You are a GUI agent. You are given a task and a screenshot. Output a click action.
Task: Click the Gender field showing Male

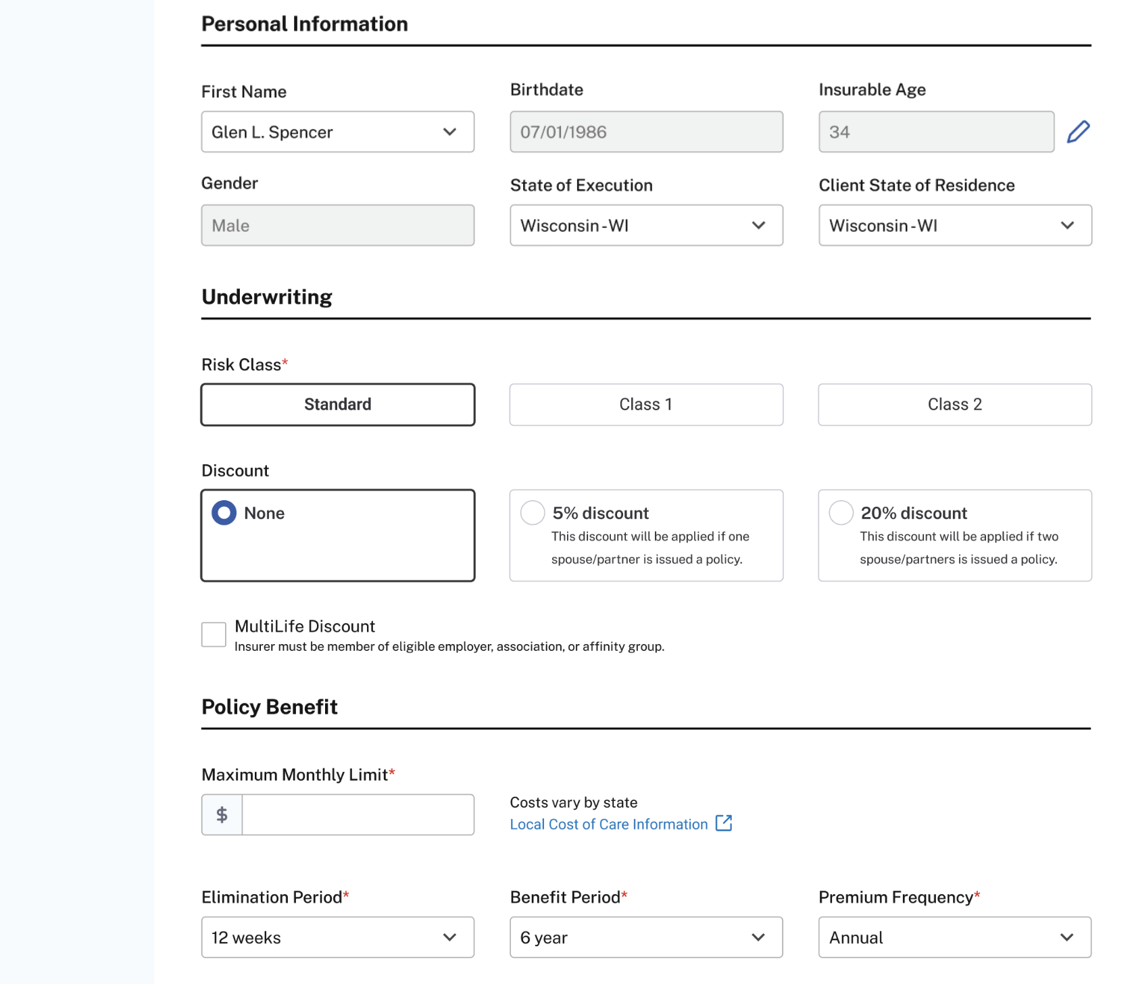pos(338,225)
